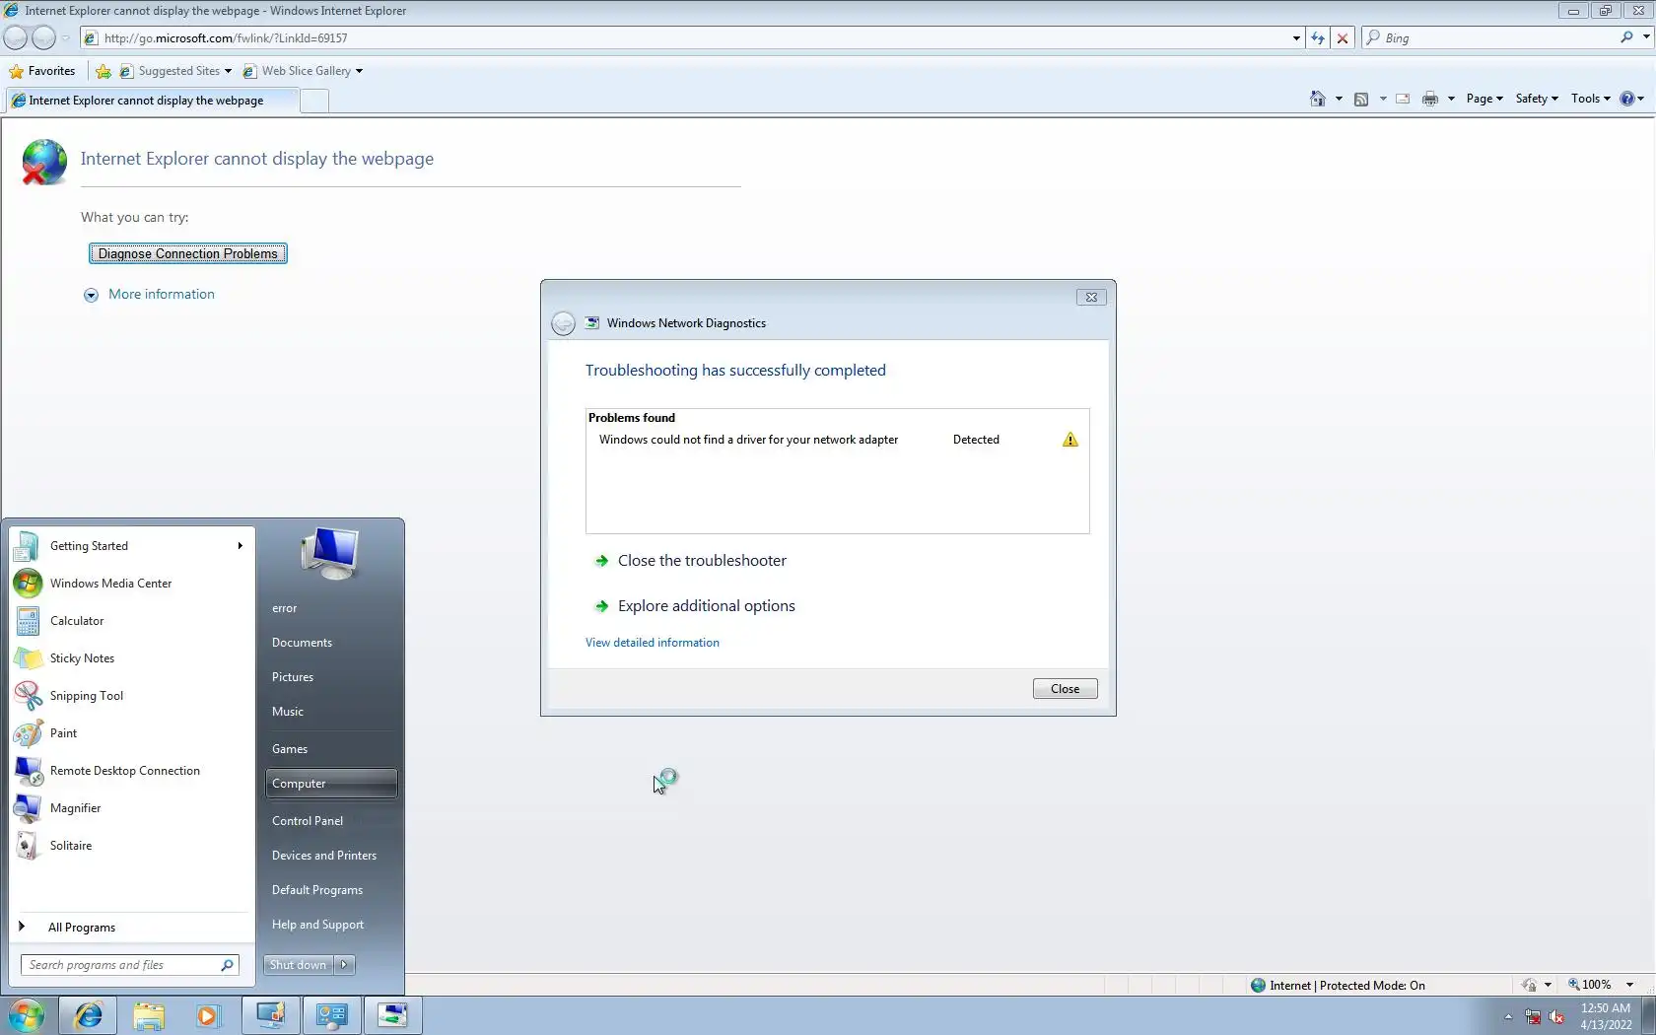Show hidden tray icons arrow
Image resolution: width=1656 pixels, height=1035 pixels.
click(1508, 1016)
